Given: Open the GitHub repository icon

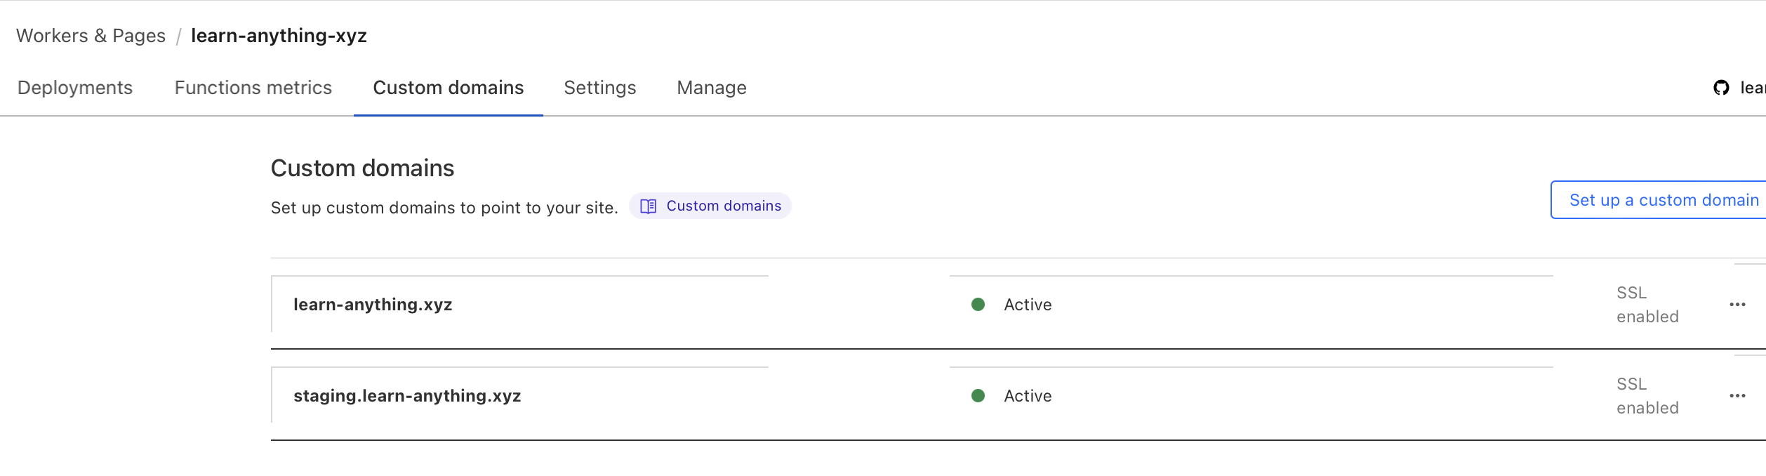Looking at the screenshot, I should pos(1721,88).
